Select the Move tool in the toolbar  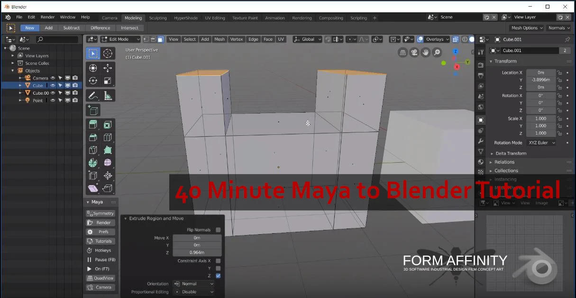[x=108, y=68]
